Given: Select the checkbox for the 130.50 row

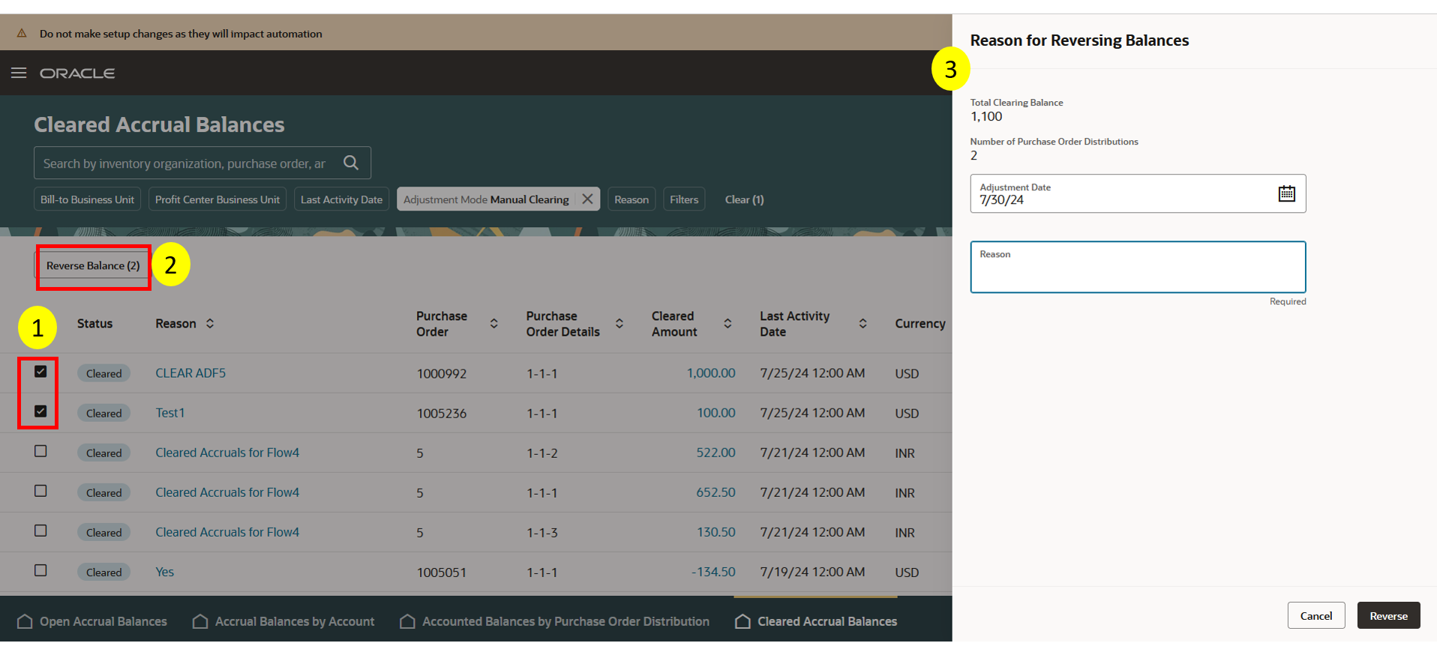Looking at the screenshot, I should [x=40, y=531].
